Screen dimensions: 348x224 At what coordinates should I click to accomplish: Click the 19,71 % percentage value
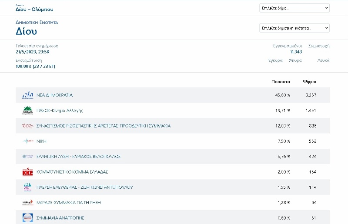282,110
